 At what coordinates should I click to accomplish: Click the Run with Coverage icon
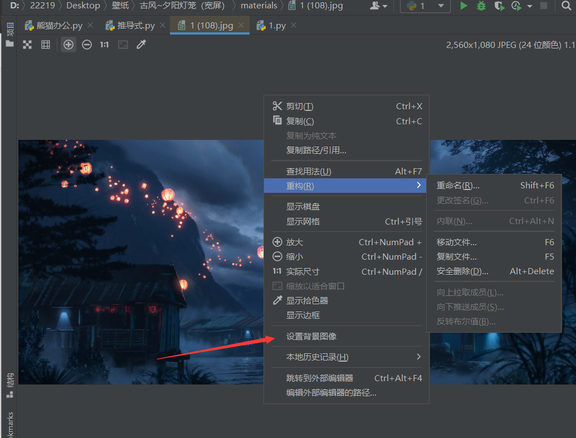coord(499,6)
